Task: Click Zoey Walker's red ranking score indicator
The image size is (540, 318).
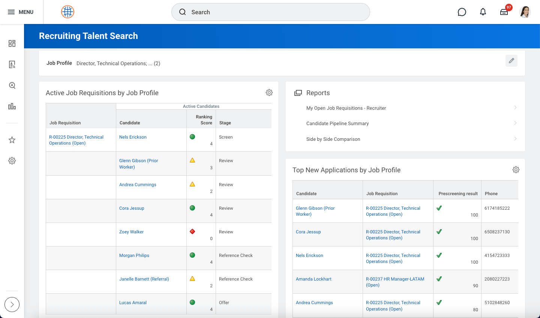Action: (192, 231)
